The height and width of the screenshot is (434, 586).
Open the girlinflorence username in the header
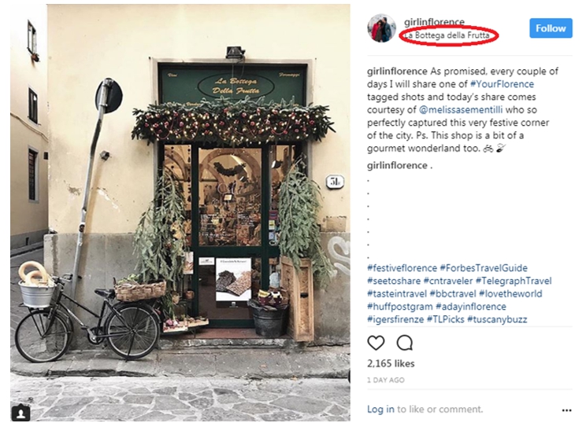[x=434, y=22]
